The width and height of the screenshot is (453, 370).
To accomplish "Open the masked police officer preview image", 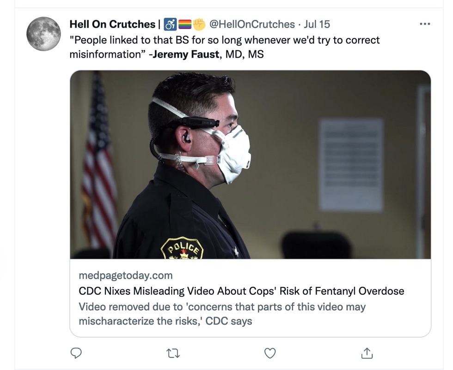I will [x=250, y=165].
